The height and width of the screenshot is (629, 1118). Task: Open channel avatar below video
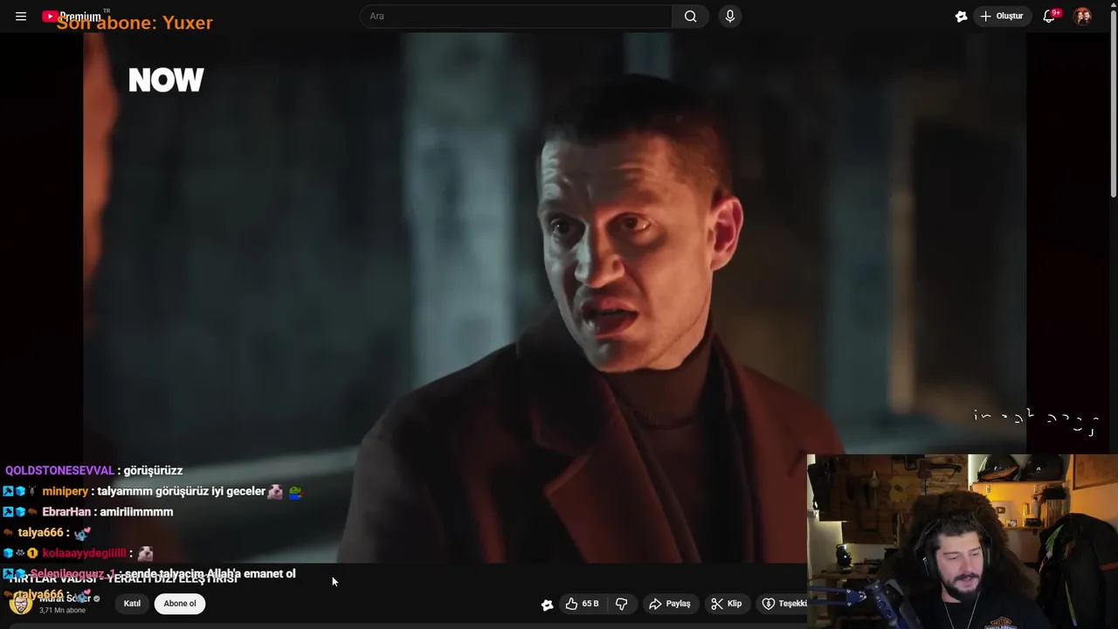pyautogui.click(x=20, y=604)
